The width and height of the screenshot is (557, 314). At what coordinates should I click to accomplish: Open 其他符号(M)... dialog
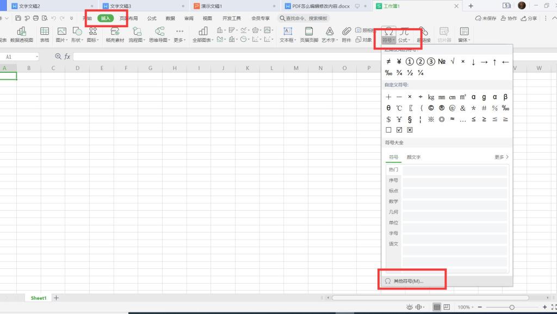click(x=408, y=281)
